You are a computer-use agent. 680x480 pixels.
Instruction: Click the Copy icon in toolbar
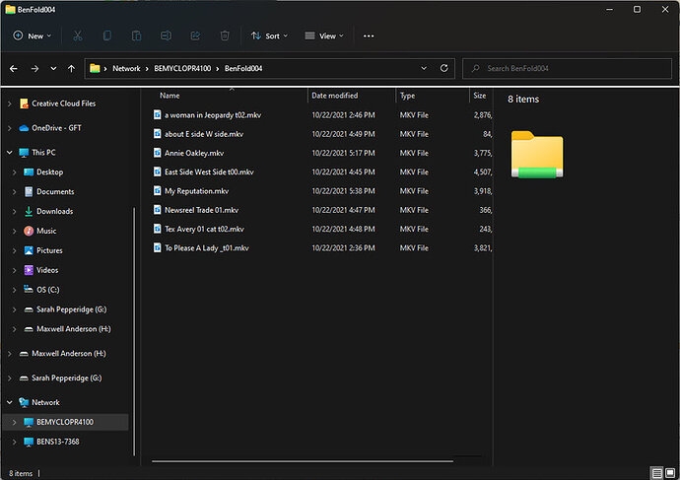(x=107, y=35)
